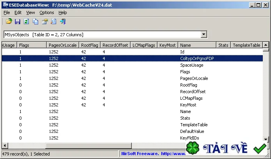Viewport: 271px width, 159px height.
Task: Sort by RecordOffset column header
Action: coord(115,45)
